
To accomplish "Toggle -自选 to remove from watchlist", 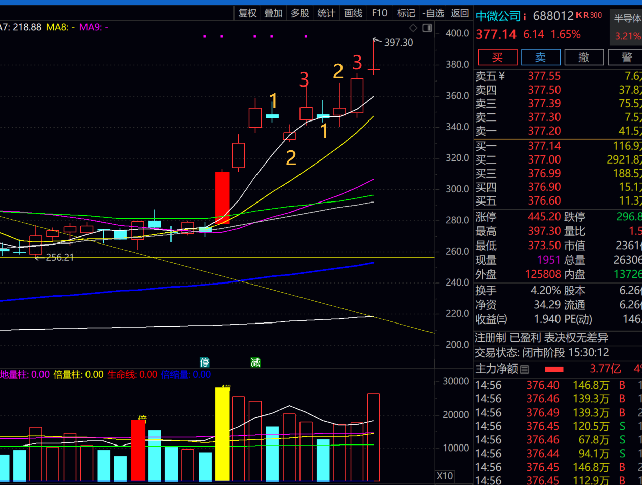I will point(433,13).
